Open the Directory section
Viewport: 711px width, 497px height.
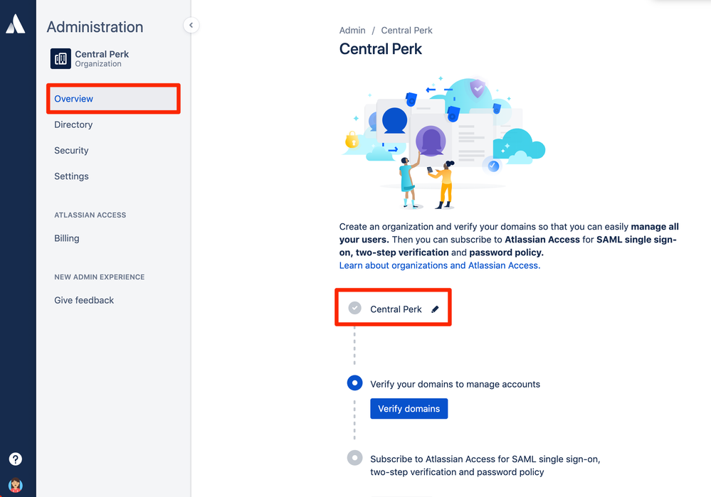[x=73, y=124]
